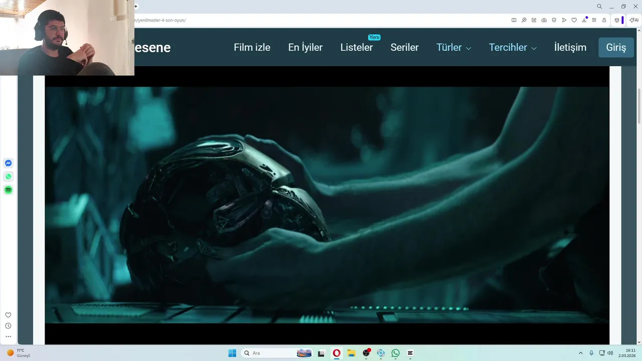The image size is (642, 361).
Task: Open CapCut from the taskbar
Action: pos(410,353)
